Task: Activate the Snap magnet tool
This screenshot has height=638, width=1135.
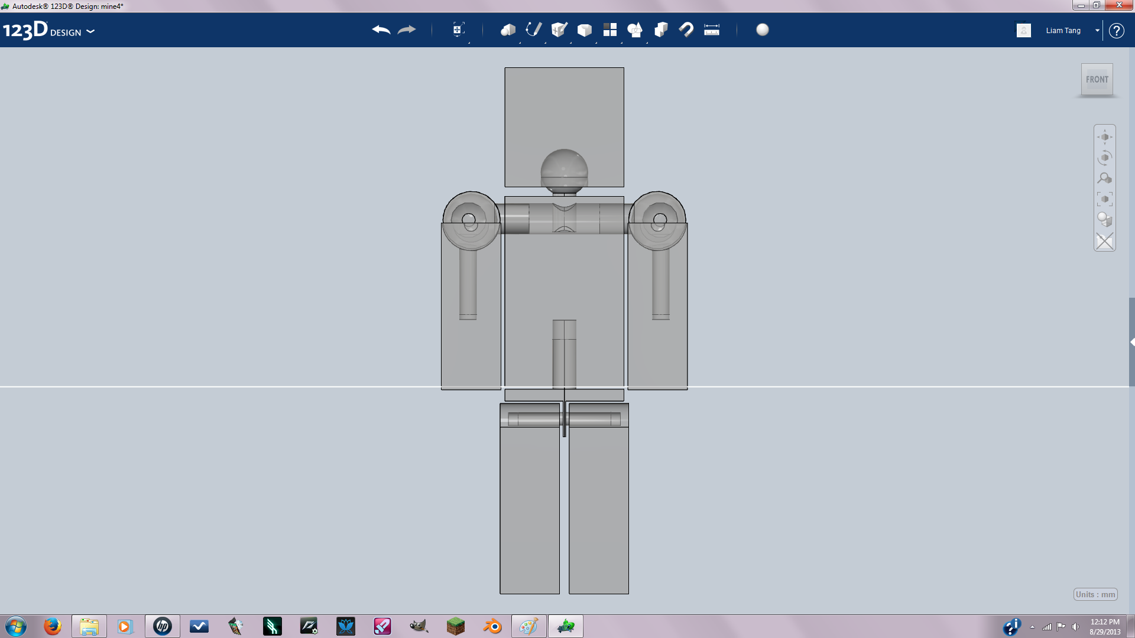Action: click(686, 30)
